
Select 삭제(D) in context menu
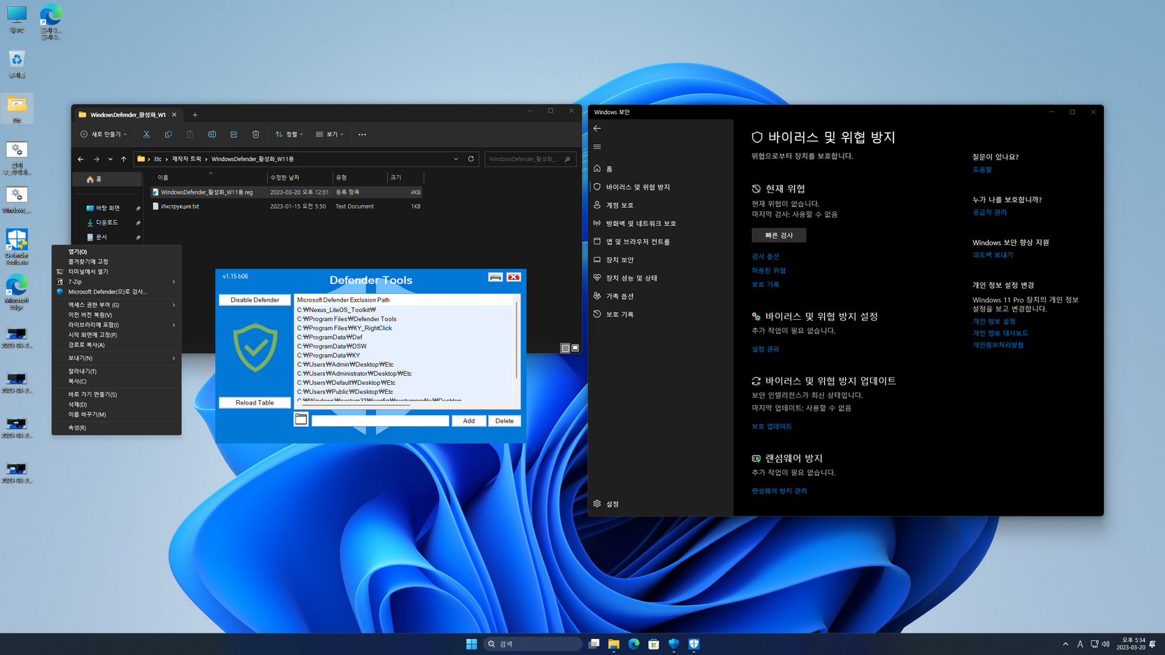point(116,404)
